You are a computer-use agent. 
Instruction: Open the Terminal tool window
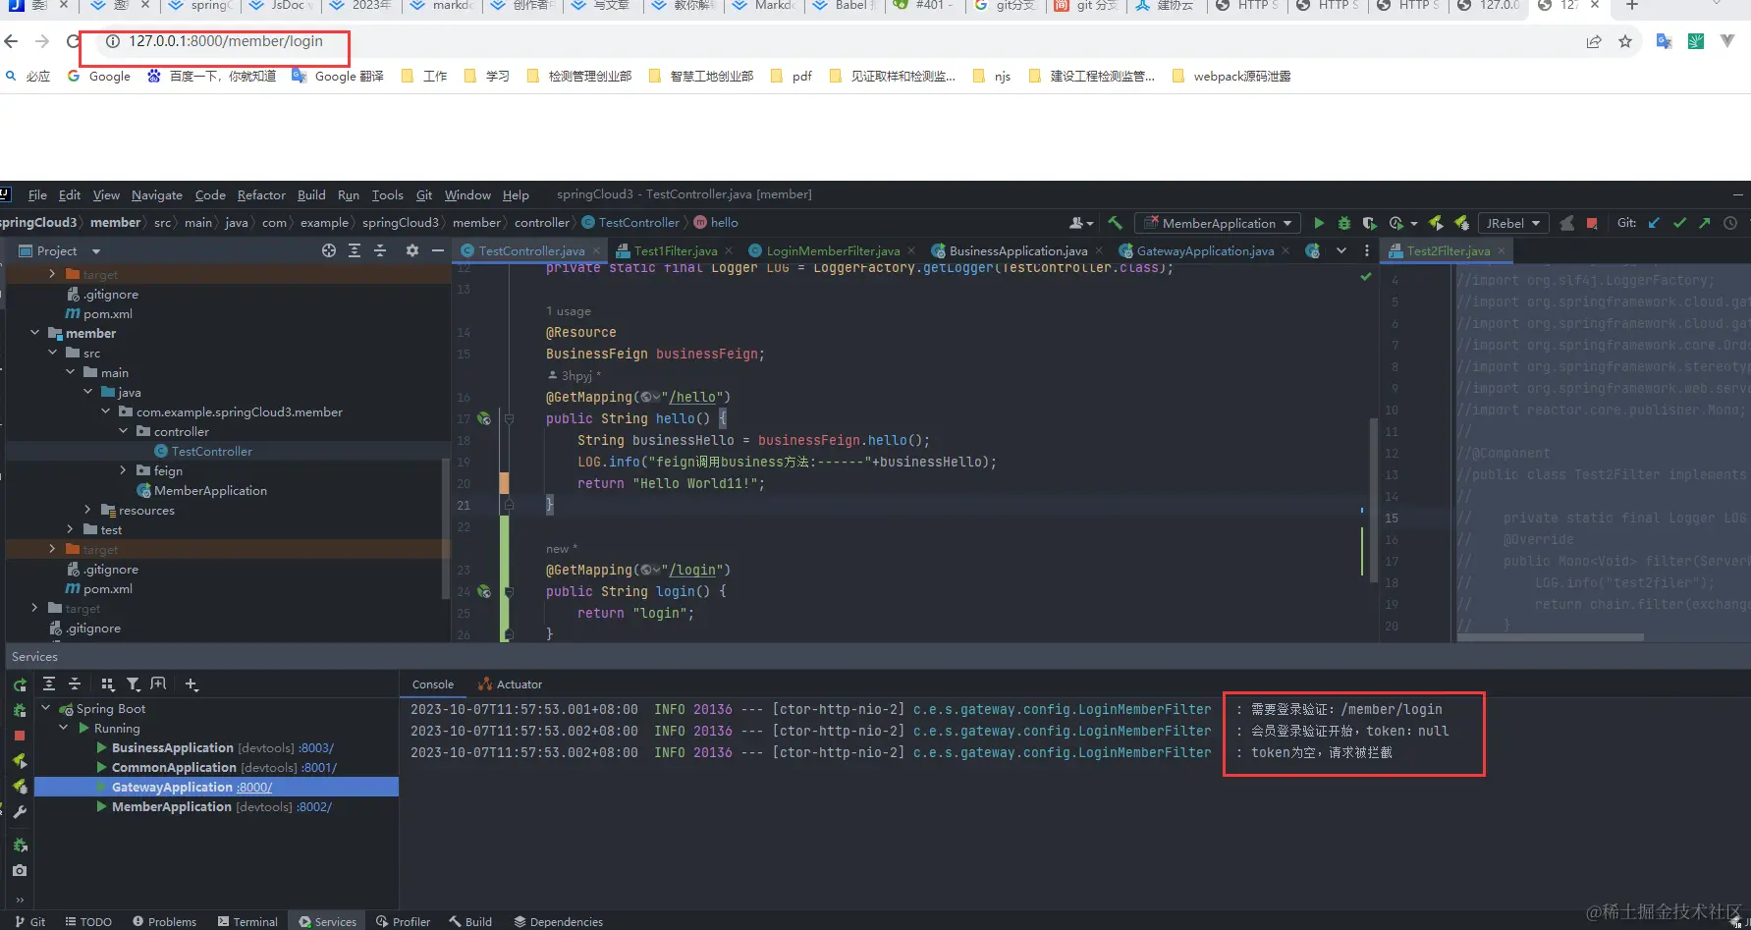pyautogui.click(x=247, y=921)
